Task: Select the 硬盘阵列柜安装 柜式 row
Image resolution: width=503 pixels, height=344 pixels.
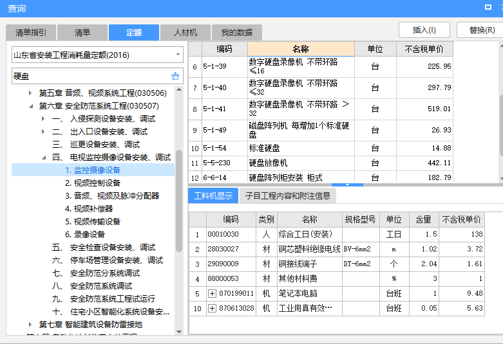Action: click(321, 177)
